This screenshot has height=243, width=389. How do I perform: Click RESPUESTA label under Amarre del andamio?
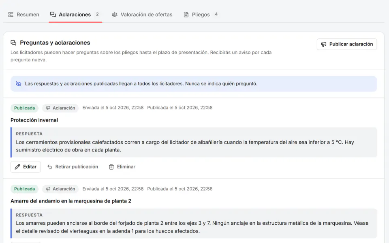(29, 215)
